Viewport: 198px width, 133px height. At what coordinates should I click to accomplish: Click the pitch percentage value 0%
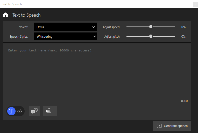click(183, 37)
